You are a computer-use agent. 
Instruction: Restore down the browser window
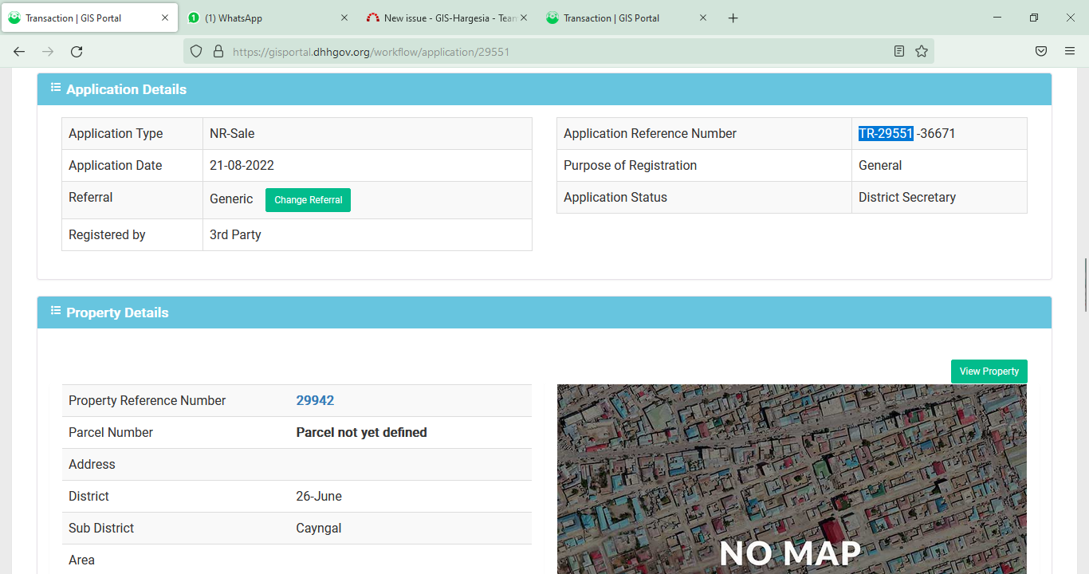pos(1034,18)
